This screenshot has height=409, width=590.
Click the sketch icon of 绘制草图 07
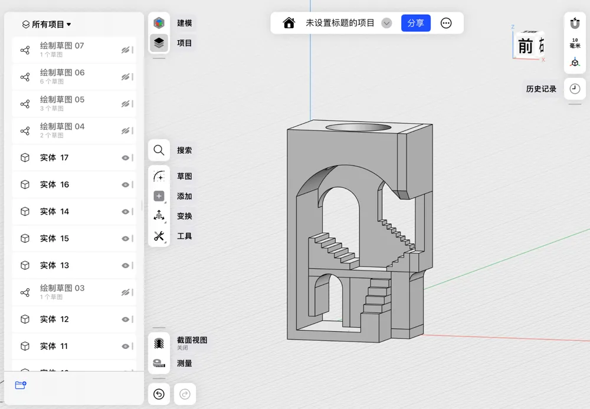(x=25, y=50)
